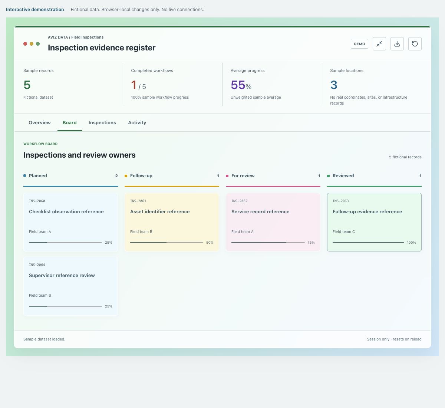Screen dimensions: 445x408
Task: Click the 'WORKFLOW BOARD' section label
Action: click(40, 144)
